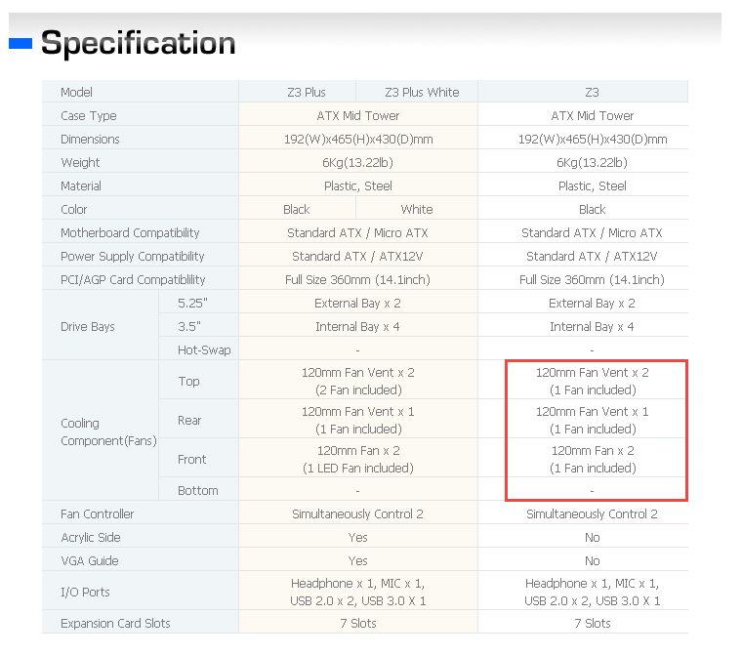Screen dimensions: 742x656
Task: Click the Case Type row label
Action: (89, 115)
